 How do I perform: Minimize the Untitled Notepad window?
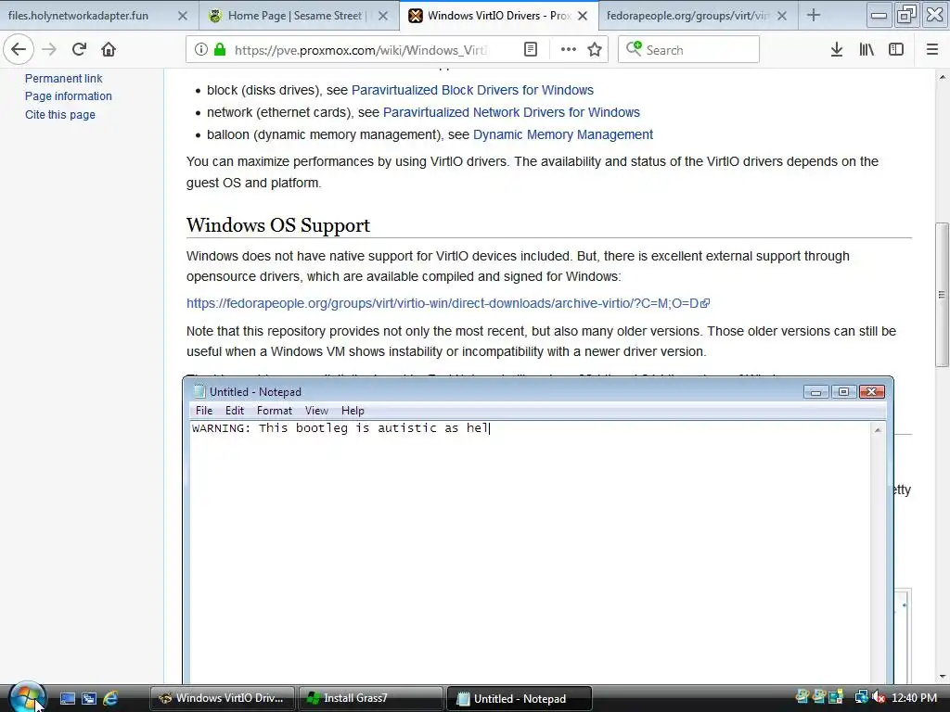[815, 392]
